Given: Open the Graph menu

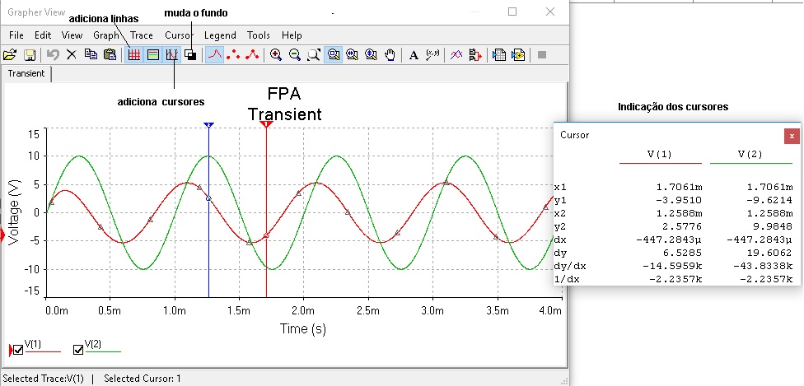Looking at the screenshot, I should (x=106, y=35).
